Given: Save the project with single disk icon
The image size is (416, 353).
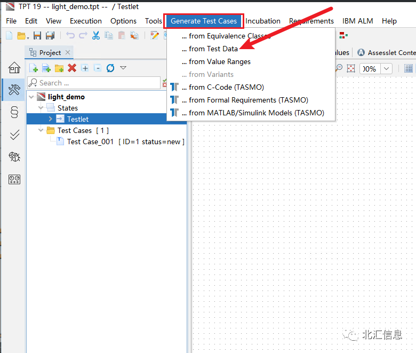Looking at the screenshot, I should pyautogui.click(x=37, y=35).
